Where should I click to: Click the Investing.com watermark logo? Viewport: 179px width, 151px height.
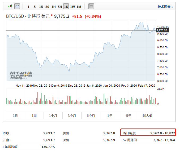(21, 75)
